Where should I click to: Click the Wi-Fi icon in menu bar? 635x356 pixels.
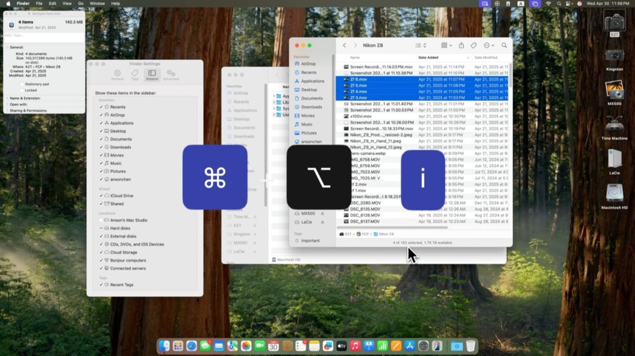click(548, 4)
